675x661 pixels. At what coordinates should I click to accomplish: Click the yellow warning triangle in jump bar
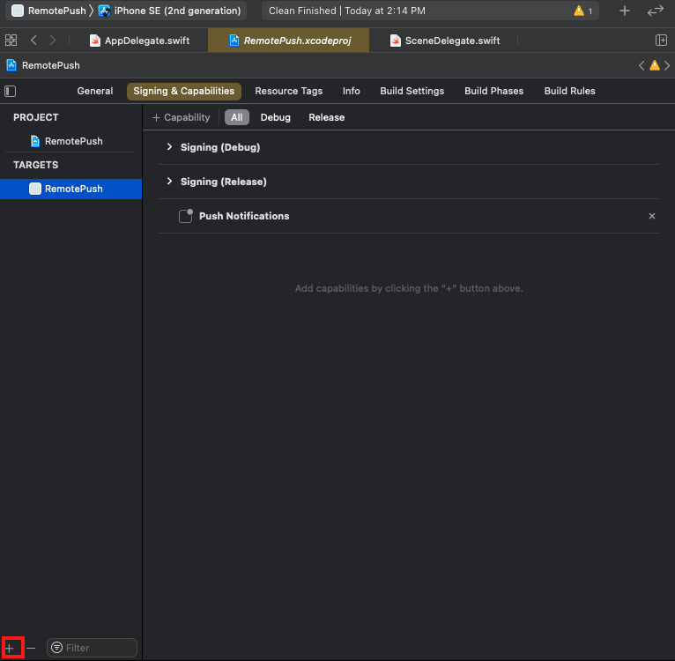pyautogui.click(x=655, y=65)
